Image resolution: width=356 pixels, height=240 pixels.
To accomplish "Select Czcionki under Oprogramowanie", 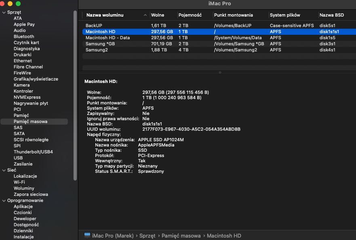I will [23, 212].
